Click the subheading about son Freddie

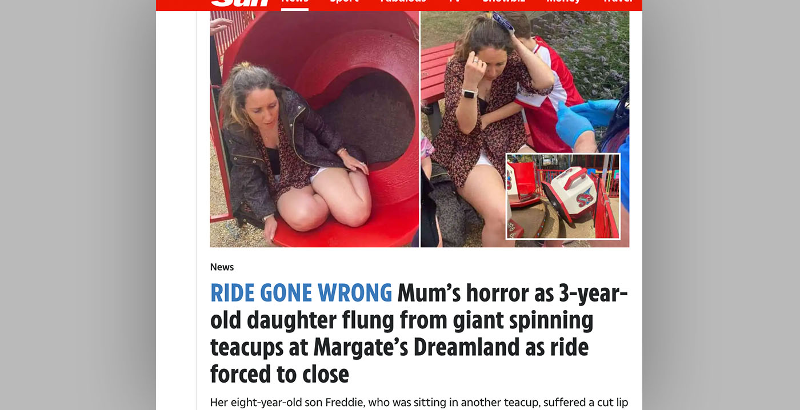tap(419, 403)
